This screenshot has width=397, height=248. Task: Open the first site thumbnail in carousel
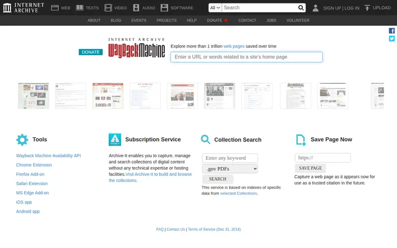33,96
